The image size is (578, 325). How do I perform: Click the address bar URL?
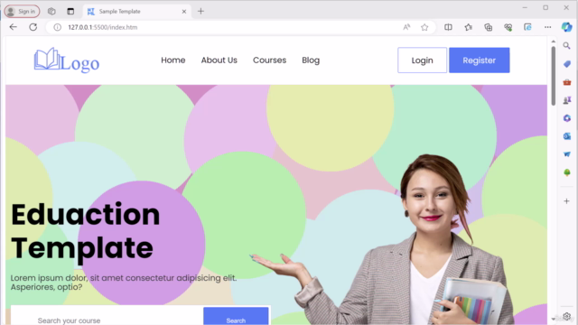coord(102,27)
